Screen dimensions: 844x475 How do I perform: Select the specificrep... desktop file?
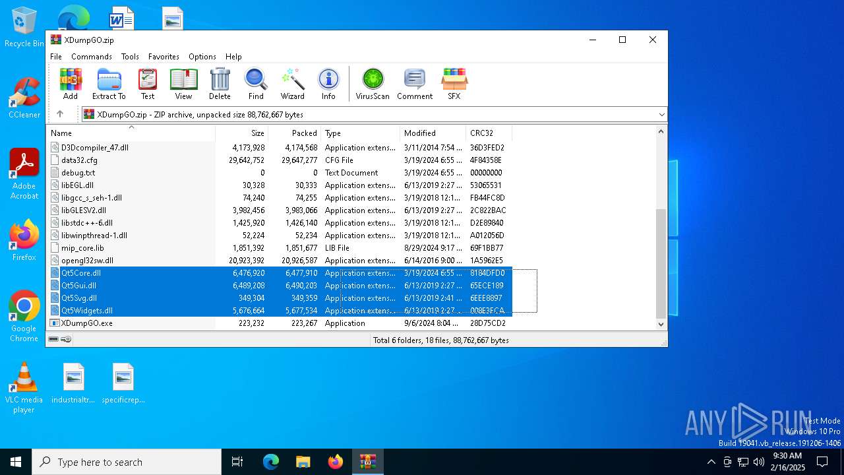point(123,383)
